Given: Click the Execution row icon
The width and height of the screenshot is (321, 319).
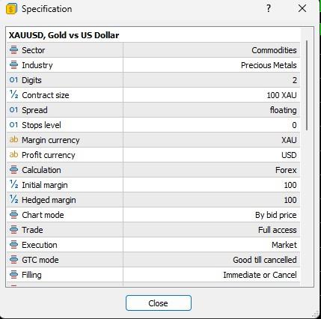Looking at the screenshot, I should (x=13, y=245).
